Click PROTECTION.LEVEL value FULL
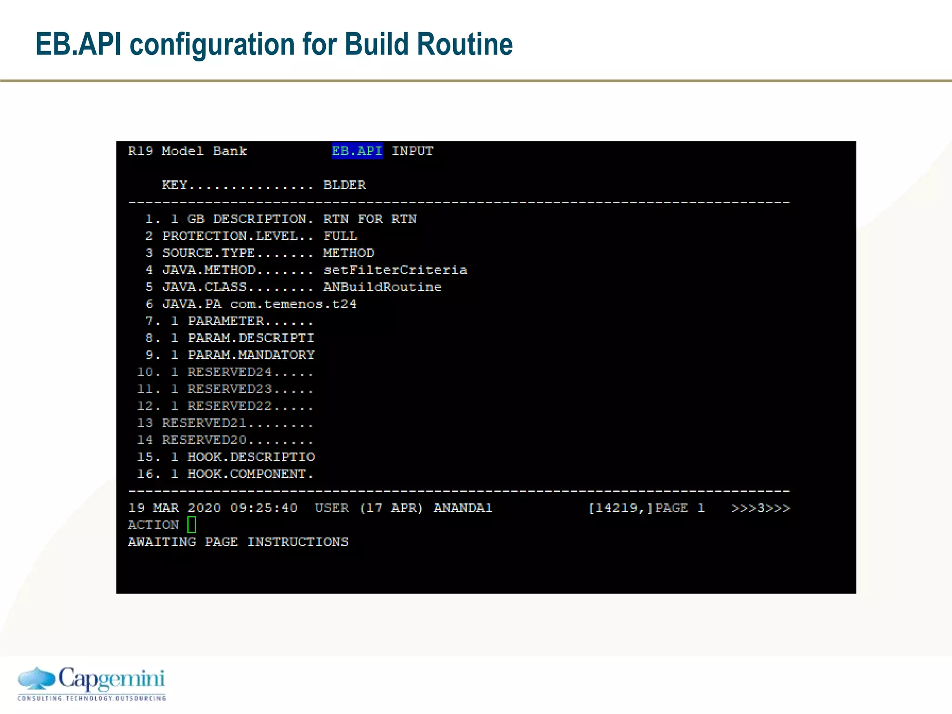Screen dimensions: 952x714 [340, 236]
